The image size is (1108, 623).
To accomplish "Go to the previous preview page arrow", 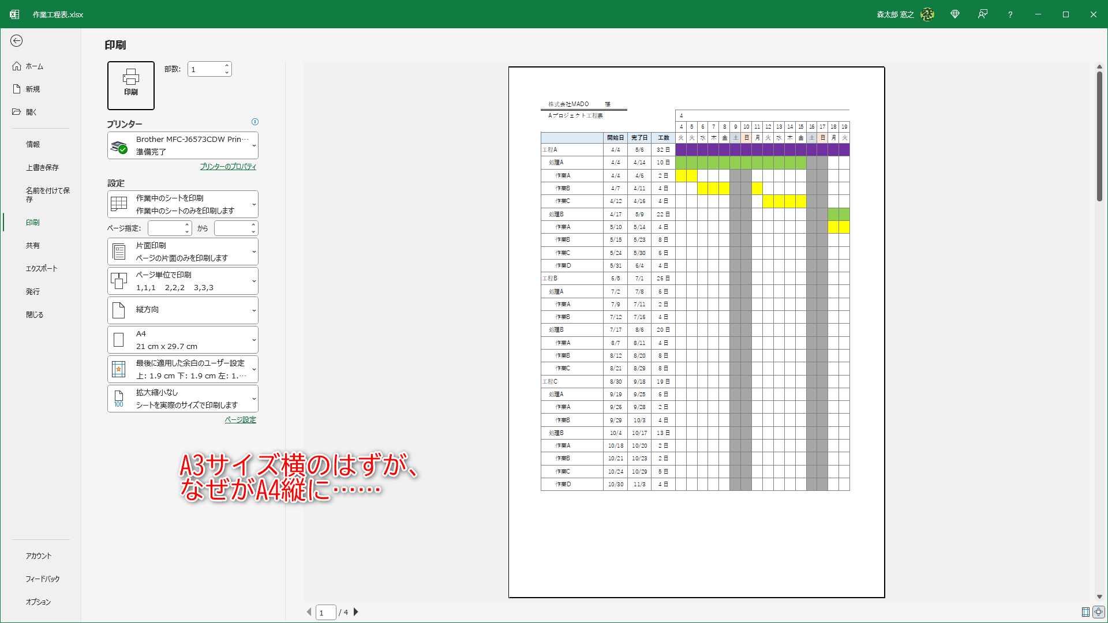I will (309, 612).
